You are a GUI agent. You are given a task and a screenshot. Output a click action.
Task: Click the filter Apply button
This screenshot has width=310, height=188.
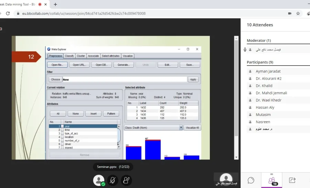click(193, 79)
